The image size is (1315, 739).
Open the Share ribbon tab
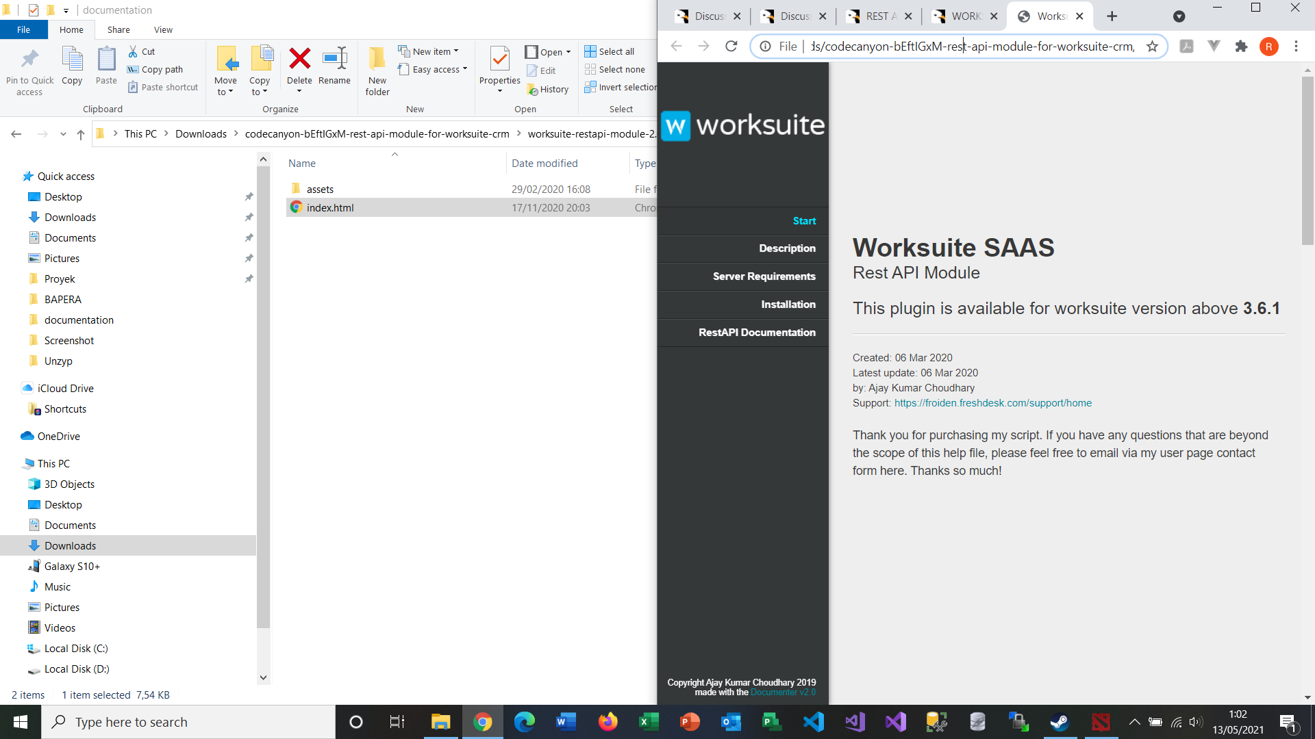tap(118, 29)
